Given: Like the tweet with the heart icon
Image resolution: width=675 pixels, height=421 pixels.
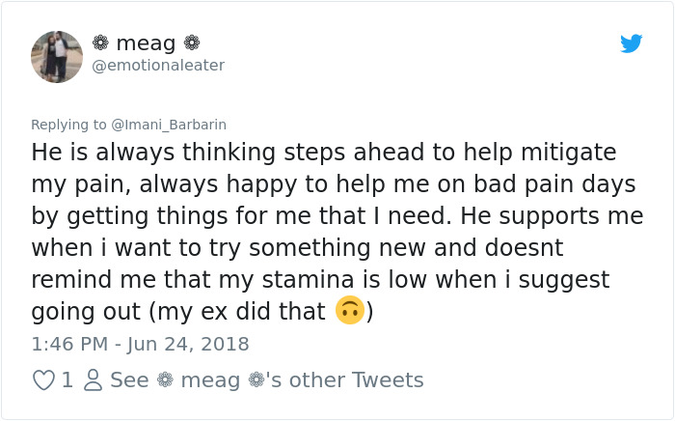Looking at the screenshot, I should click(x=43, y=380).
